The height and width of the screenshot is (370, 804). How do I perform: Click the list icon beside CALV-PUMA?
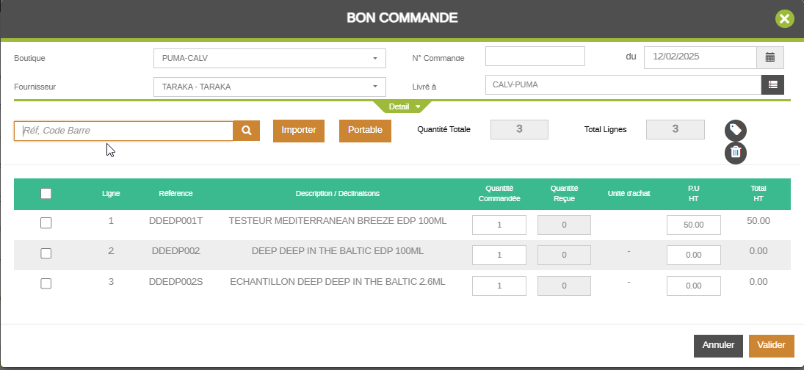(x=772, y=85)
